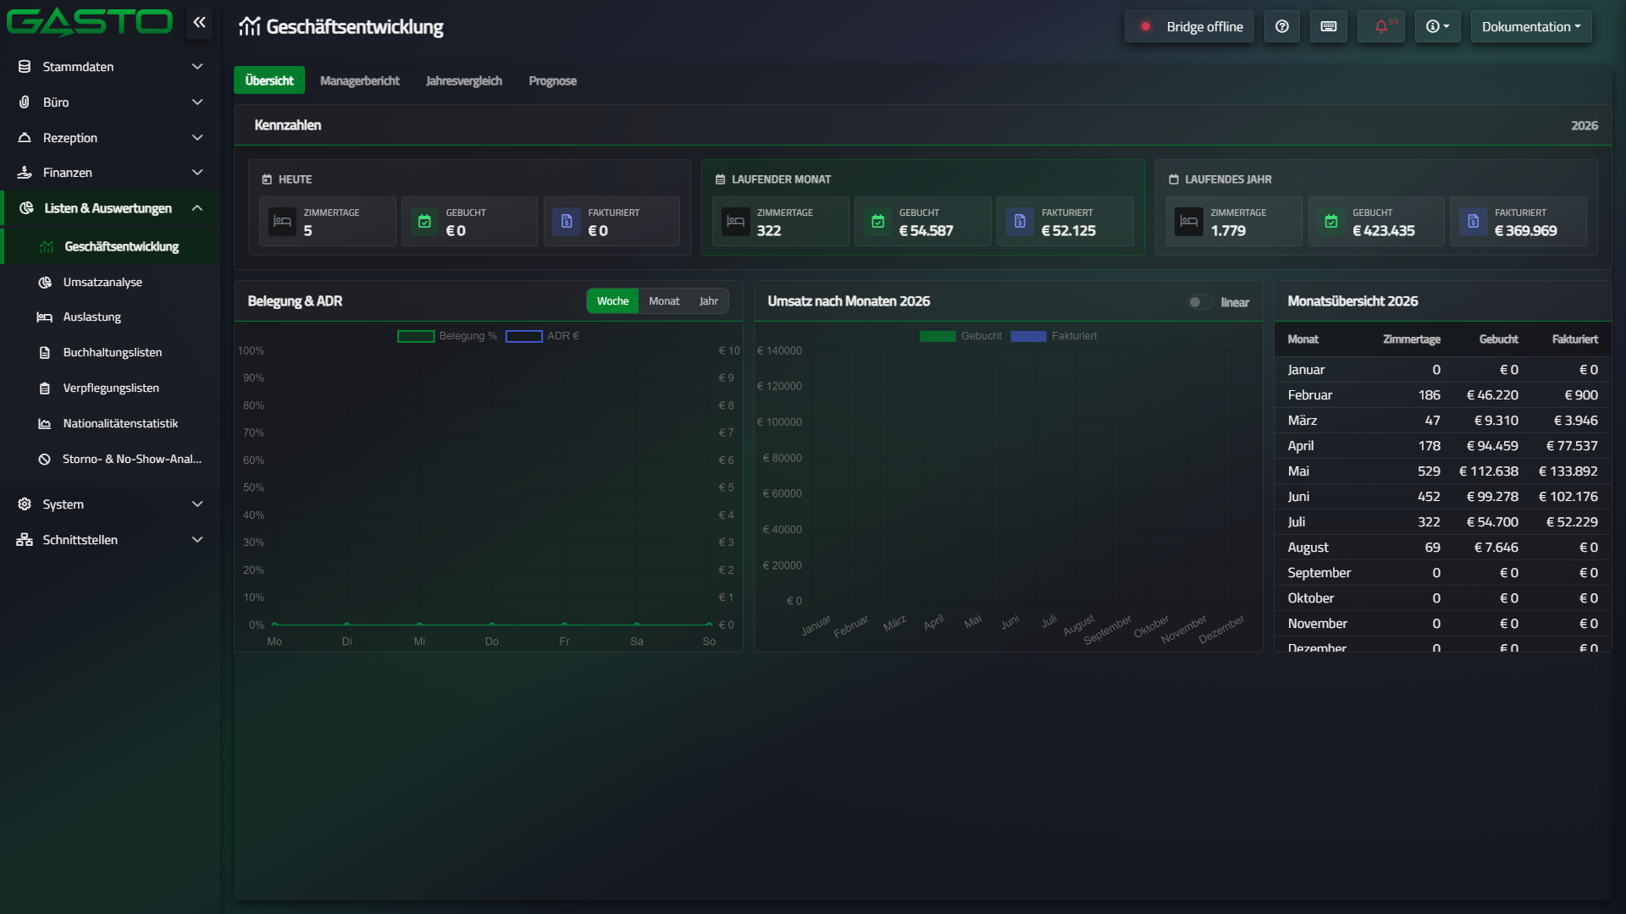Collapse the Listen & Auswertungen menu
The height and width of the screenshot is (914, 1626).
pyautogui.click(x=110, y=208)
